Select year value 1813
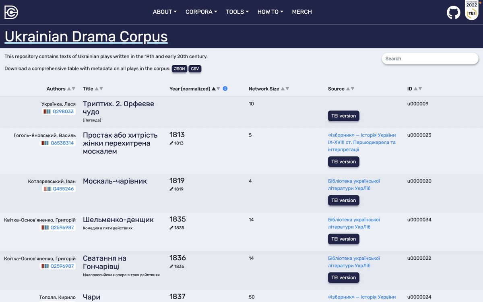 click(x=177, y=135)
